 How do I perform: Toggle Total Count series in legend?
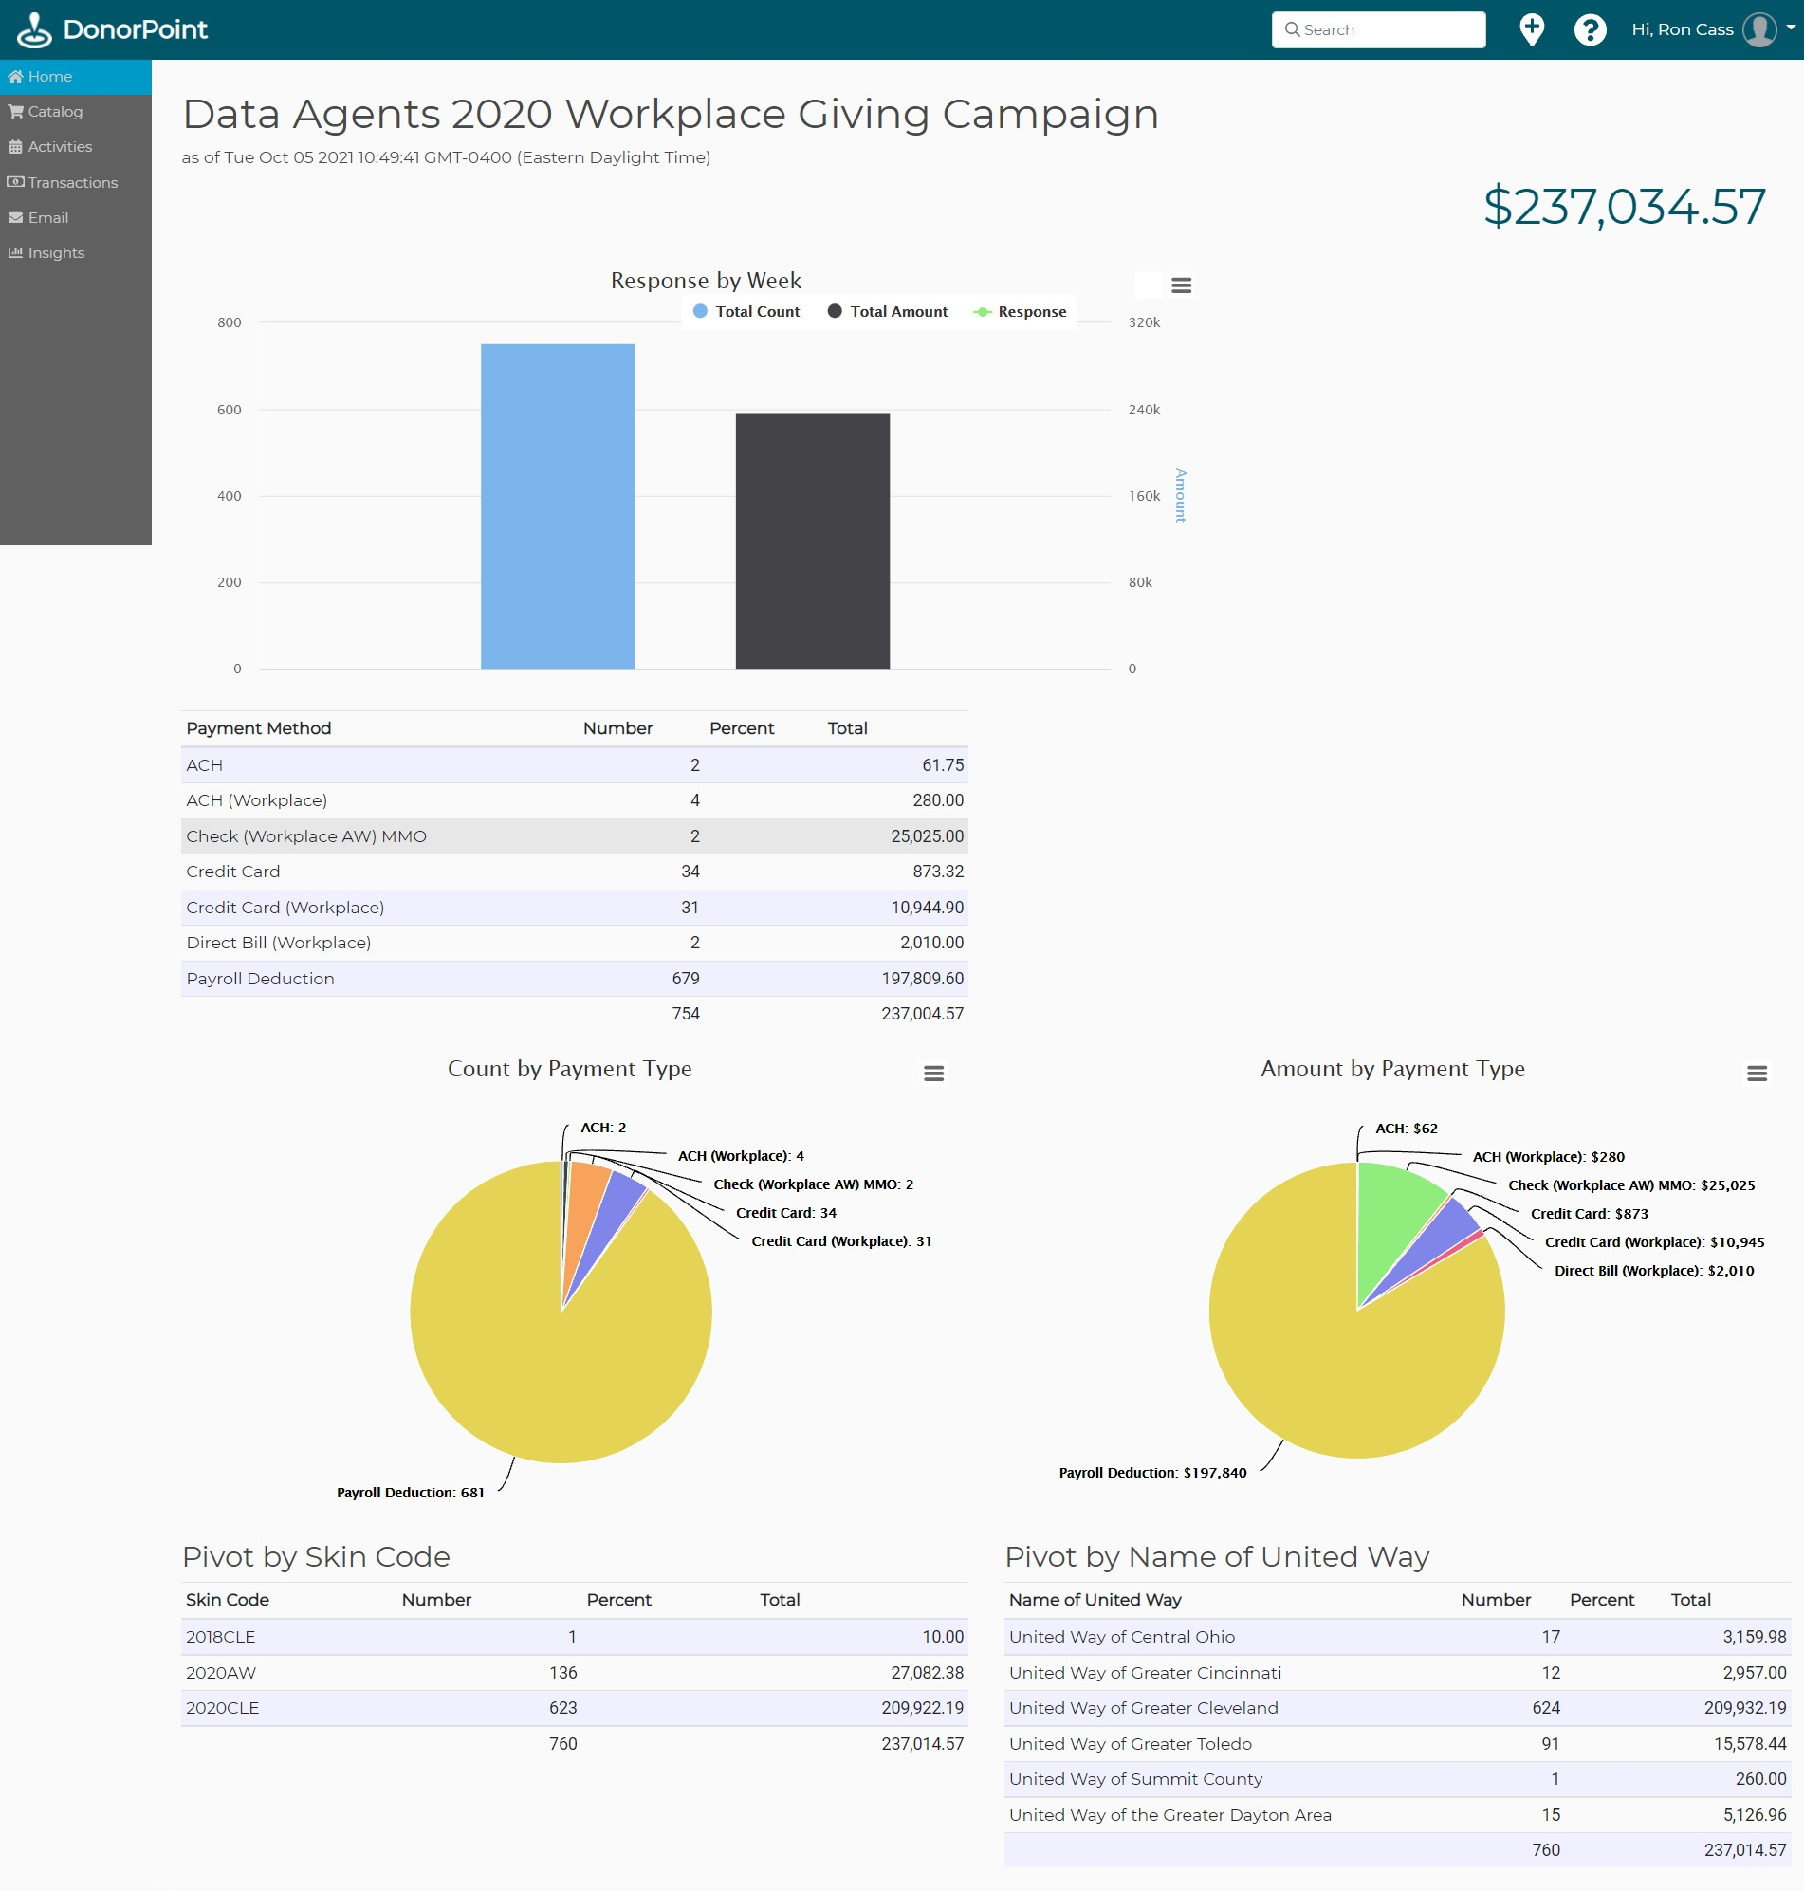tap(746, 311)
